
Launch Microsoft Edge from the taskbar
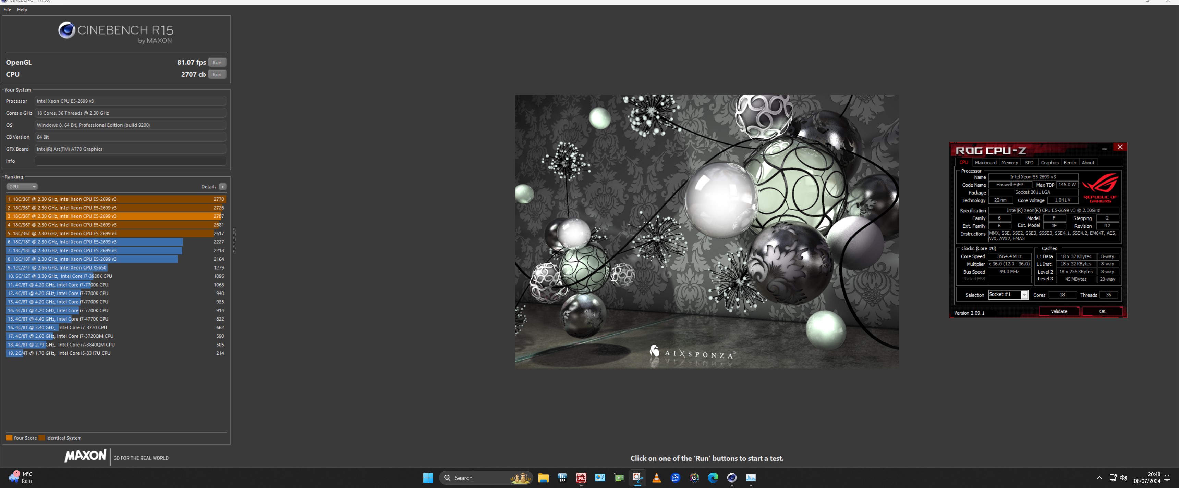pos(713,478)
